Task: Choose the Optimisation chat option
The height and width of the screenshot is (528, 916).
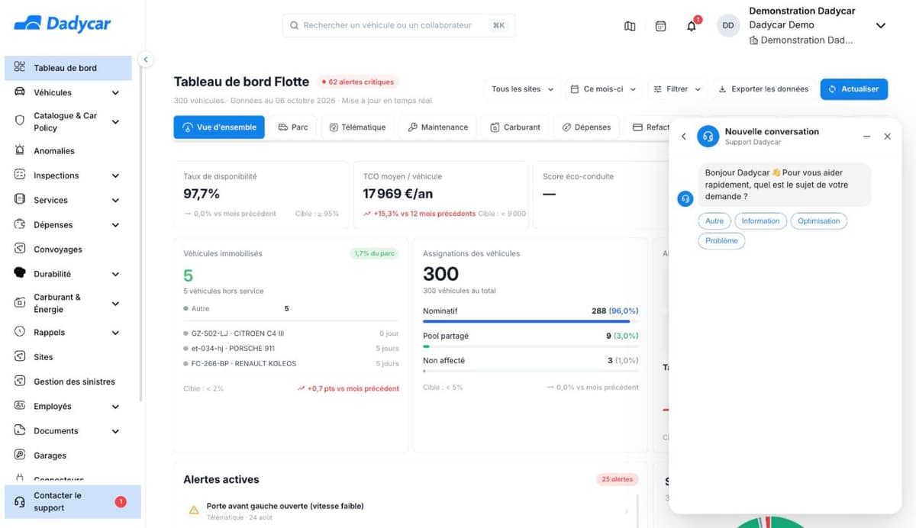Action: click(819, 221)
